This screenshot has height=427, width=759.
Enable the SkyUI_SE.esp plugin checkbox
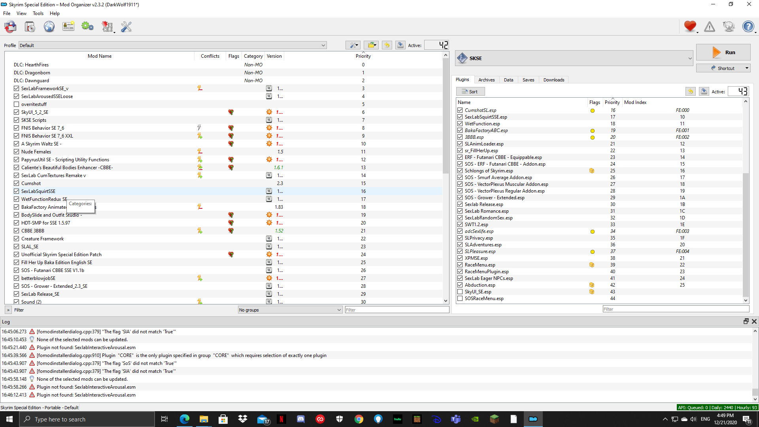[460, 292]
